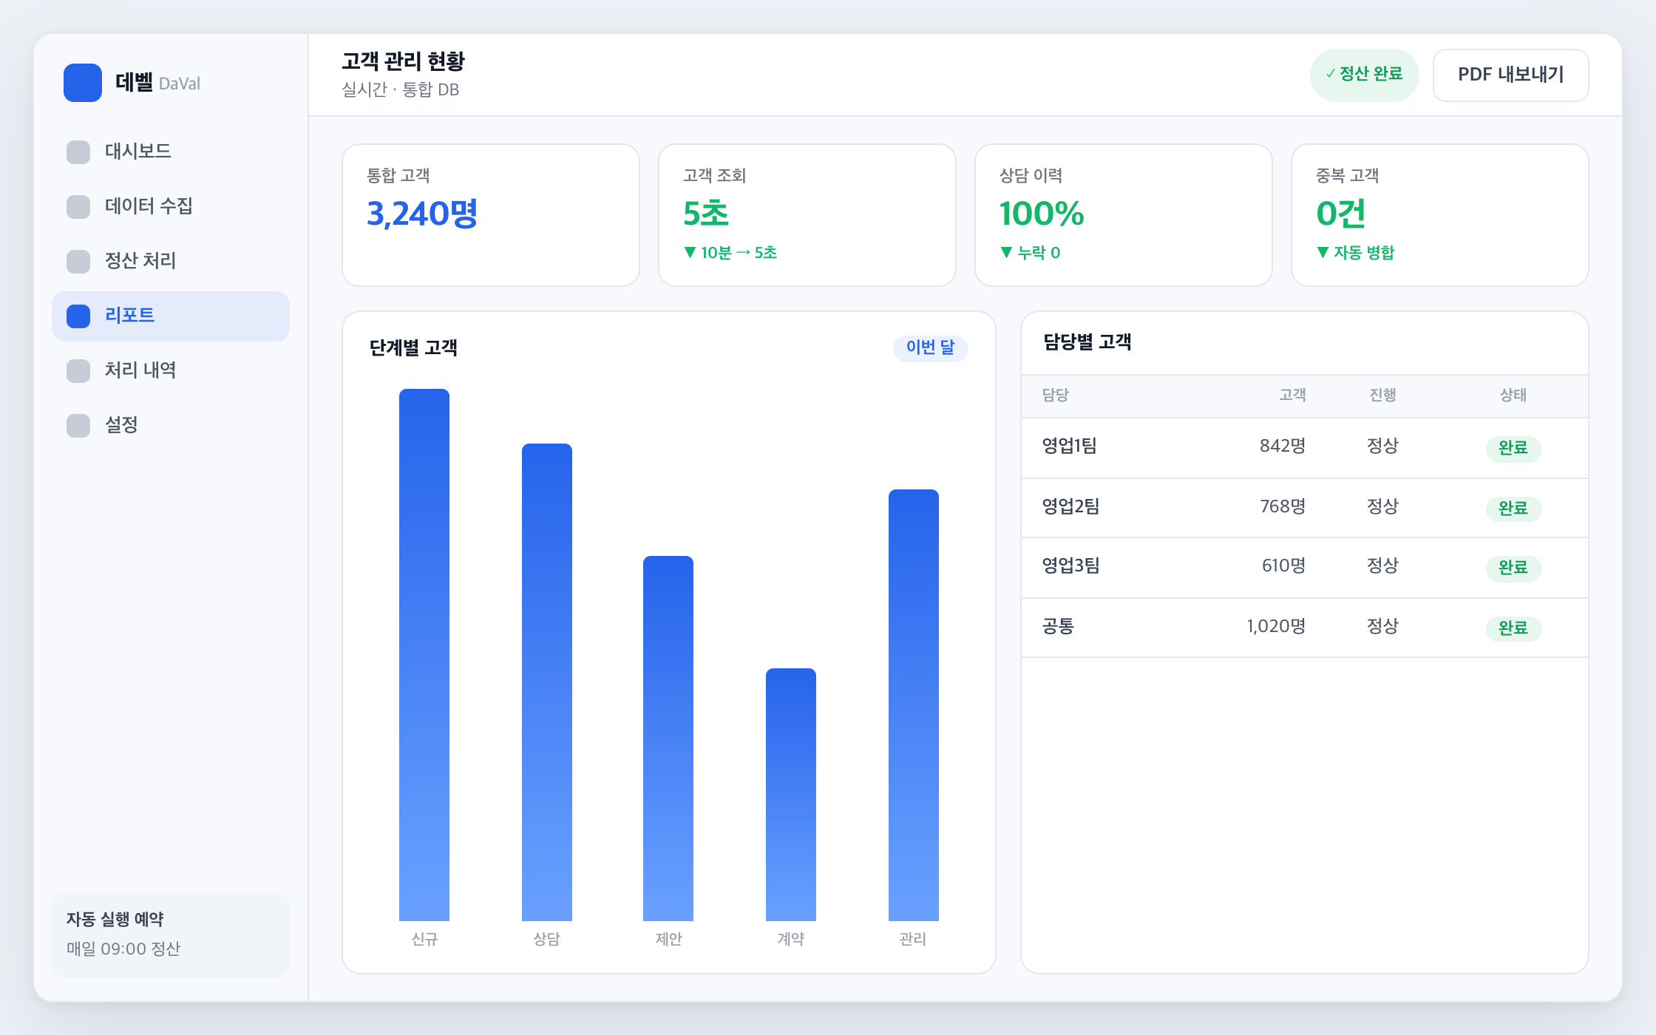The image size is (1656, 1035).
Task: Select the 계약 bar in chart
Action: pyautogui.click(x=791, y=795)
